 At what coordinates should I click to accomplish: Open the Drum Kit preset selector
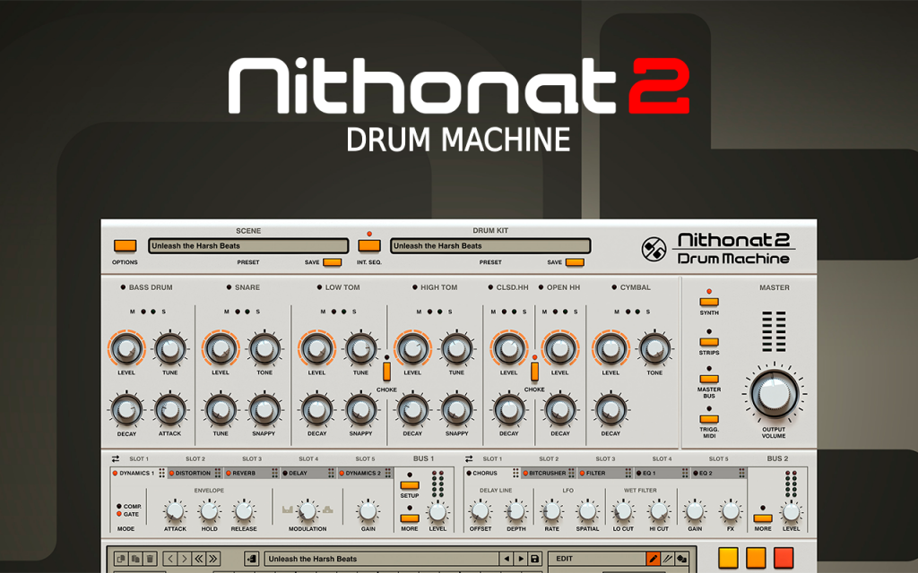490,245
